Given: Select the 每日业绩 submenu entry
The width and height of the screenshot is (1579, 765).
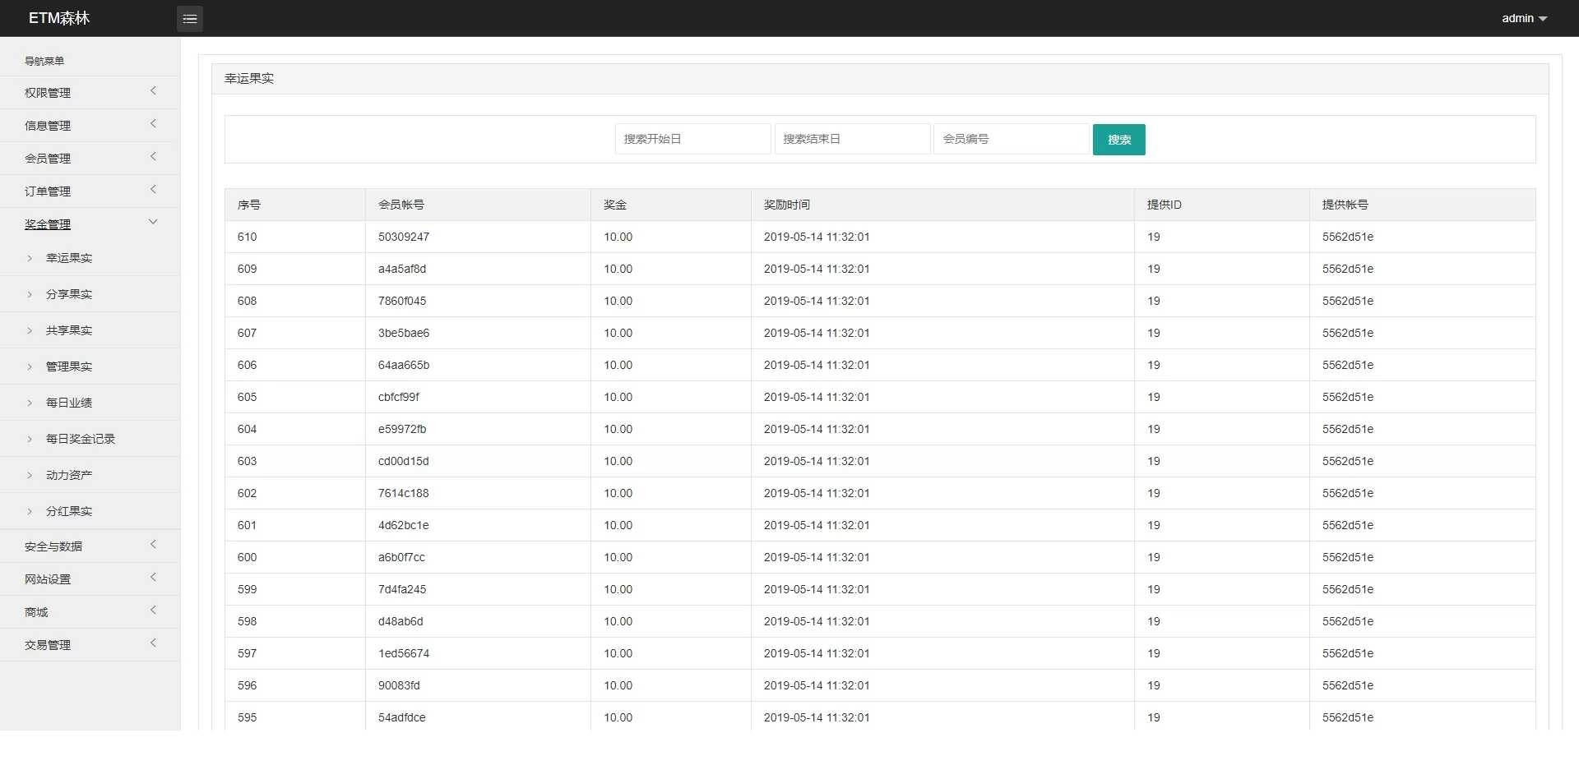Looking at the screenshot, I should [69, 403].
